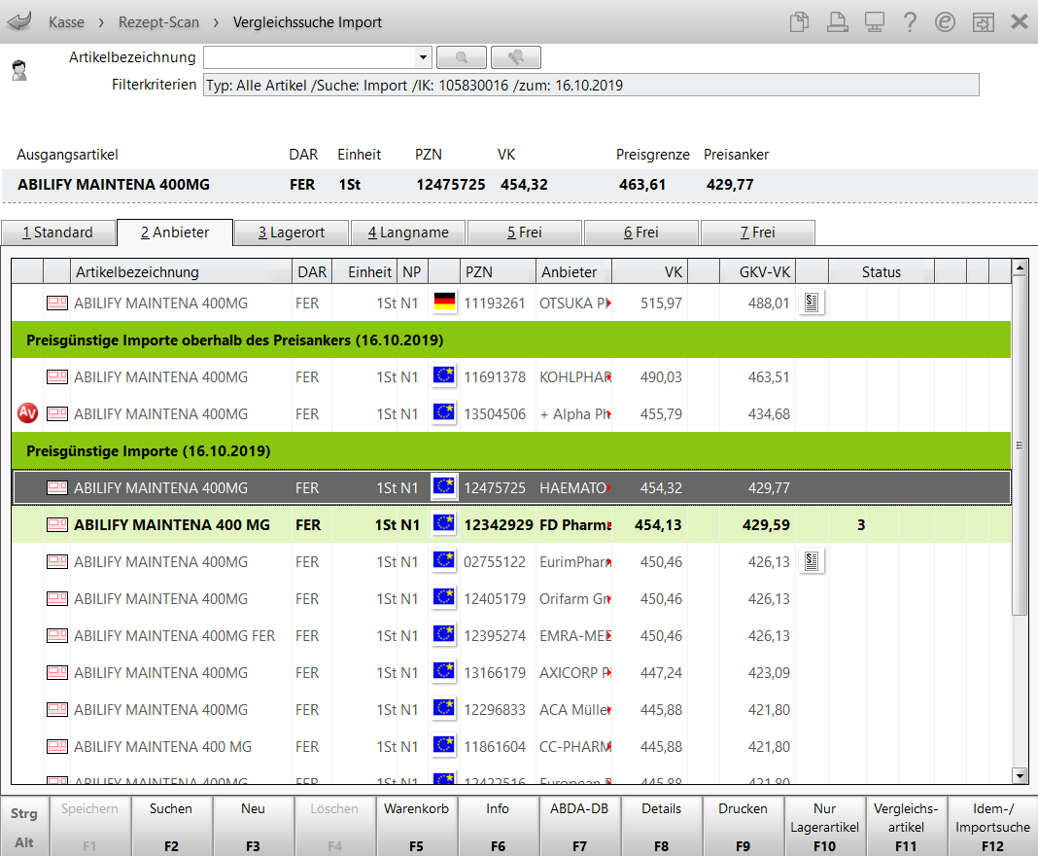Click the Filterkriterien text field
The image size is (1038, 856).
pos(591,85)
